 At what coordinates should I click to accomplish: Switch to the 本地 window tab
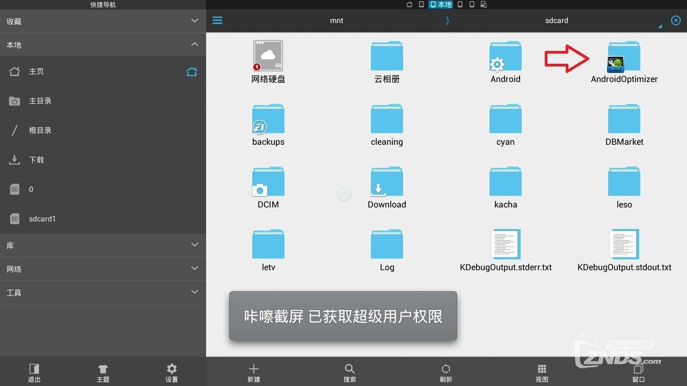coord(441,4)
